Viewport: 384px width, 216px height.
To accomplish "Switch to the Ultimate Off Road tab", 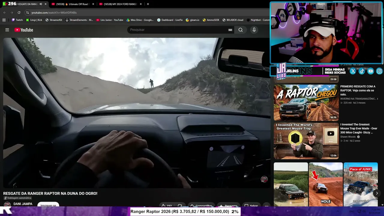I will pos(72,4).
